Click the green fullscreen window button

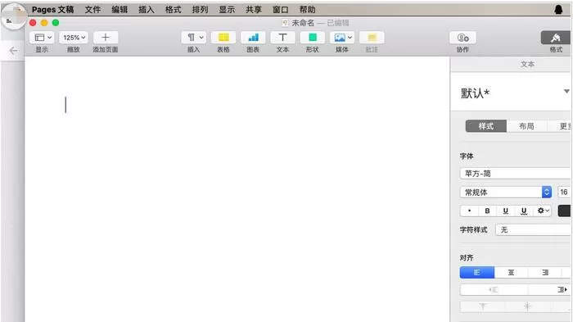(56, 23)
